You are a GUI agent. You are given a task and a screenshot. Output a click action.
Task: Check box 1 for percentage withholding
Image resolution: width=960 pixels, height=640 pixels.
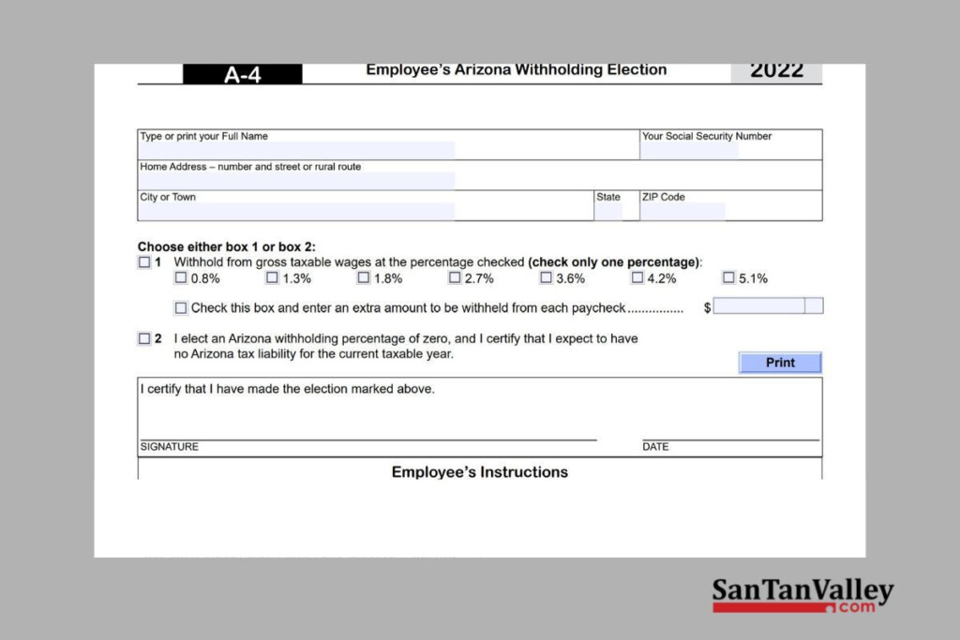[x=144, y=262]
